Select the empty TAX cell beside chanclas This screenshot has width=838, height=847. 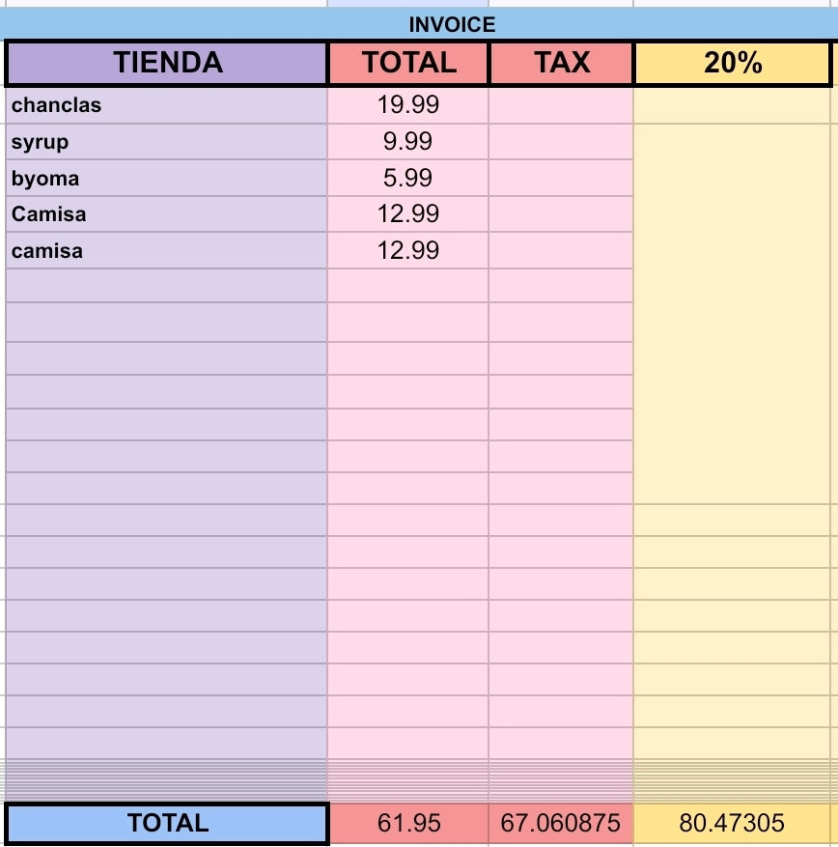point(561,105)
